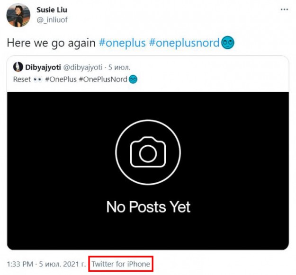296x275 pixels.
Task: Click the word Reset in quoted tweet
Action: coord(22,80)
